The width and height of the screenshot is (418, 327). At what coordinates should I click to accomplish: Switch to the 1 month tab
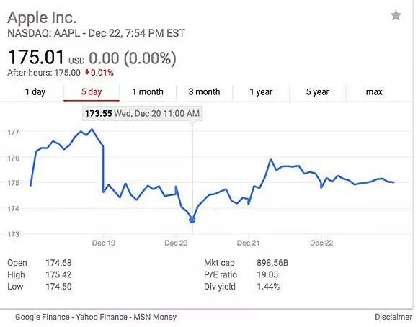148,92
